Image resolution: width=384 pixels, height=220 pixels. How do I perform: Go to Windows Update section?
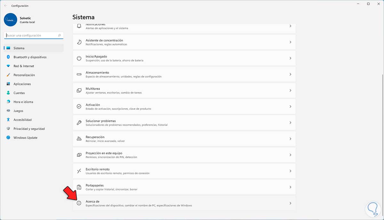pyautogui.click(x=25, y=138)
